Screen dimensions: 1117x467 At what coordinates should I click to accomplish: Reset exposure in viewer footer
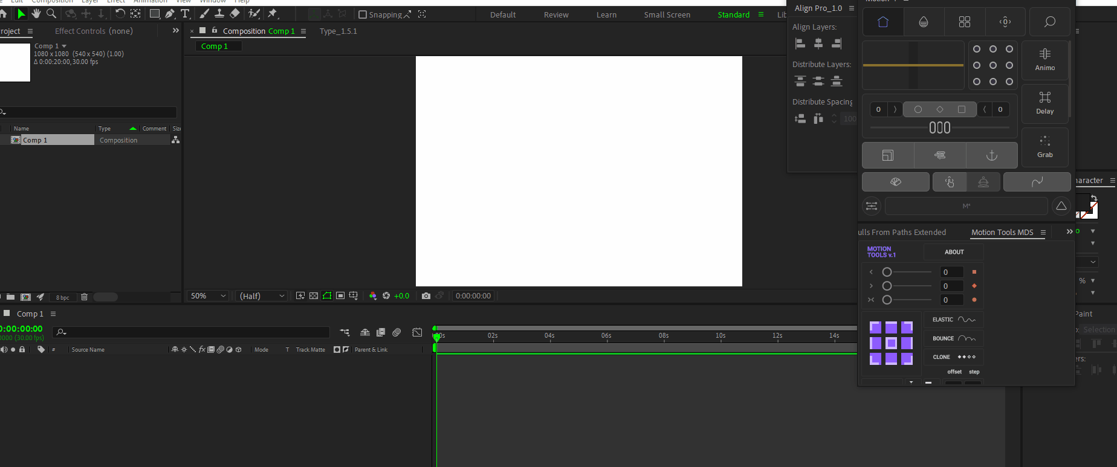click(x=386, y=295)
